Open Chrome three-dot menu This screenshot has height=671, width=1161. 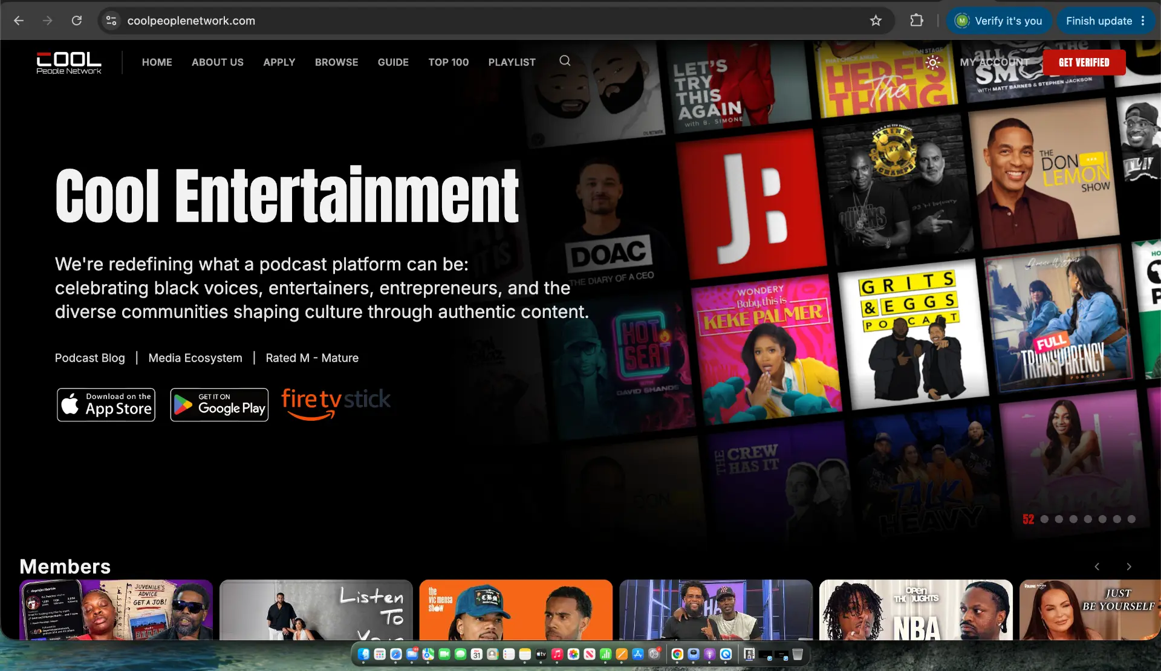coord(1143,21)
